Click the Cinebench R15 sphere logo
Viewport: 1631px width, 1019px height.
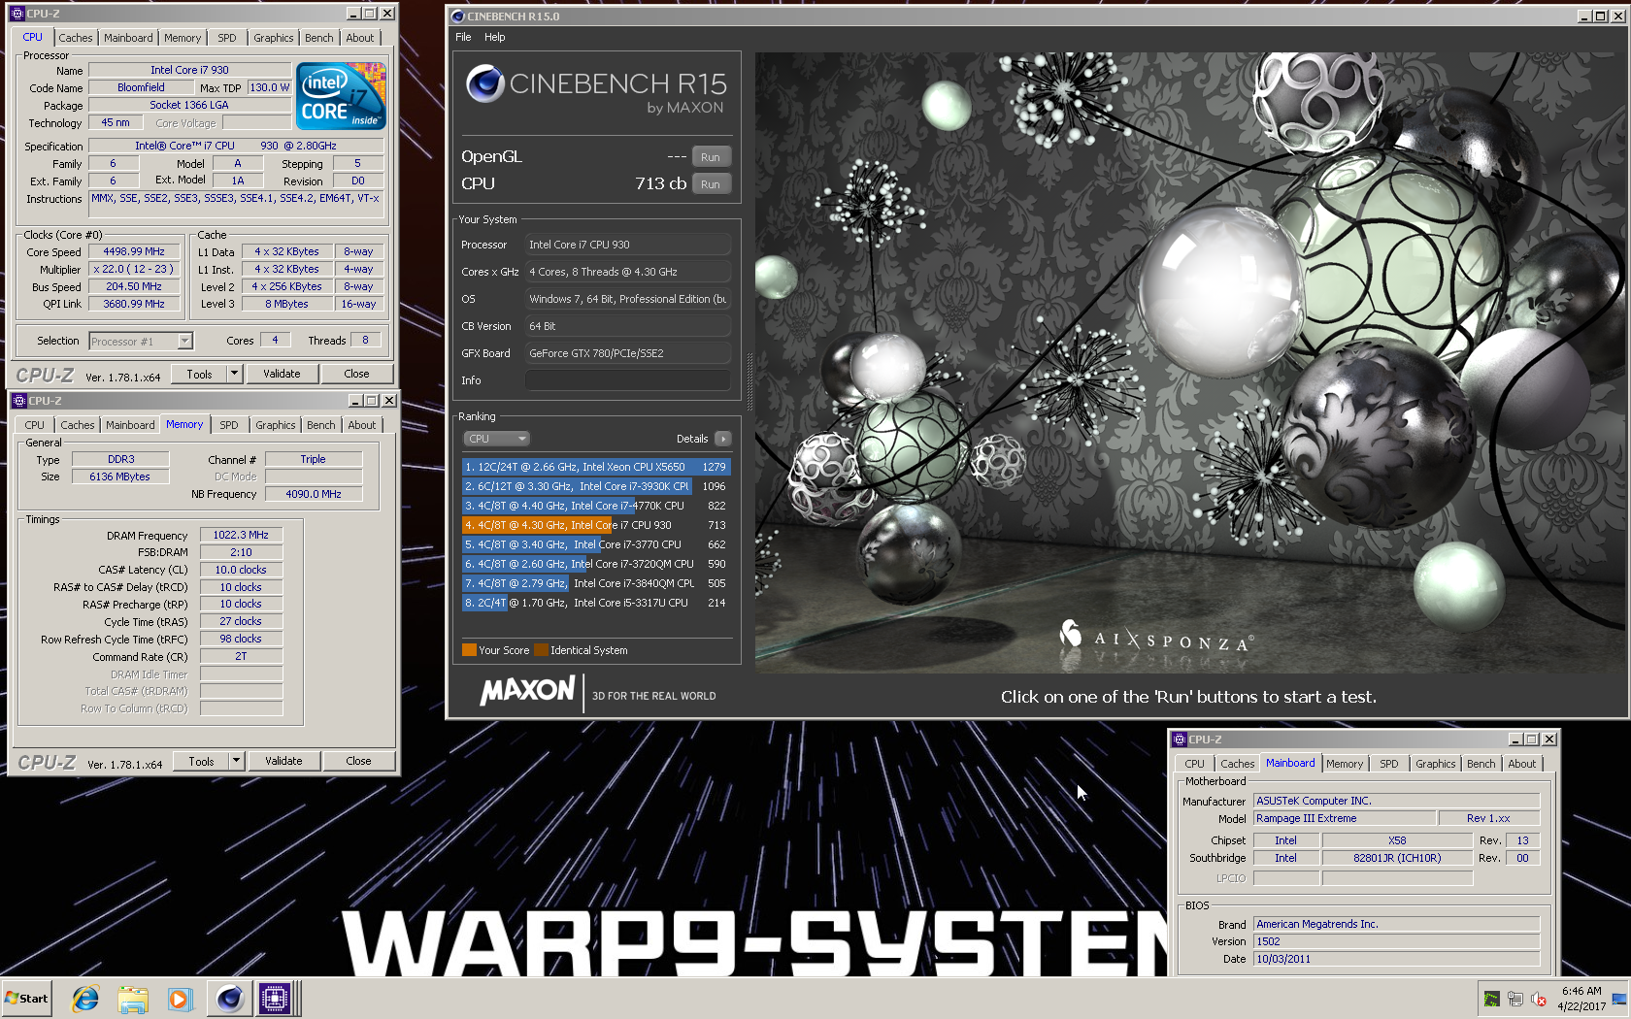point(485,84)
